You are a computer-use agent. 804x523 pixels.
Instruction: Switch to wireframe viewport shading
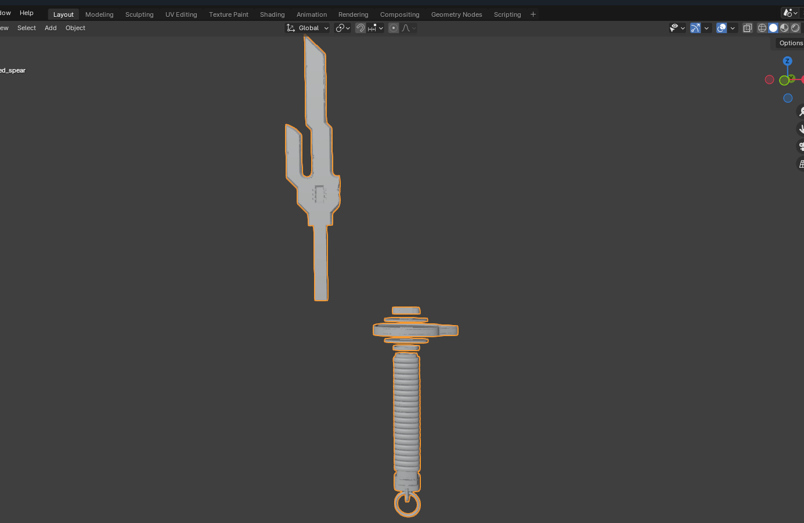pos(762,28)
